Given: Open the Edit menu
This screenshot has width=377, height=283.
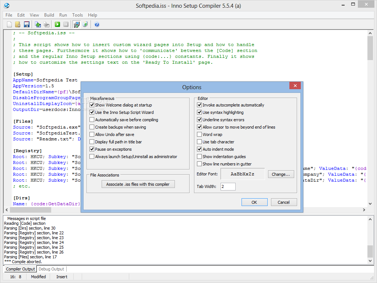Looking at the screenshot, I should [21, 15].
